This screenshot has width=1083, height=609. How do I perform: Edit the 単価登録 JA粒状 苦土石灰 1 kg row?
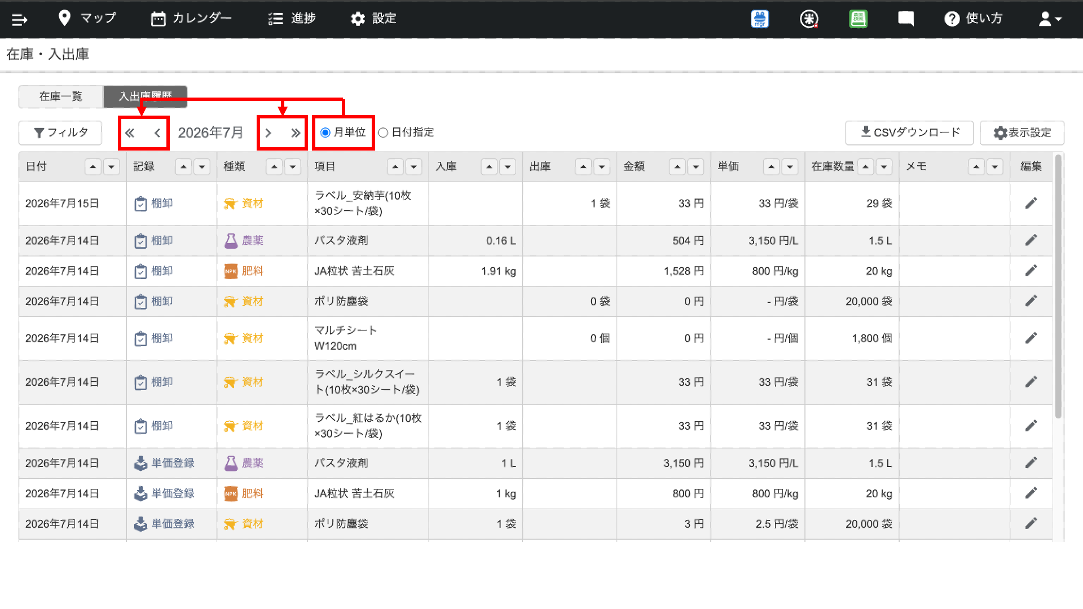click(x=1031, y=493)
